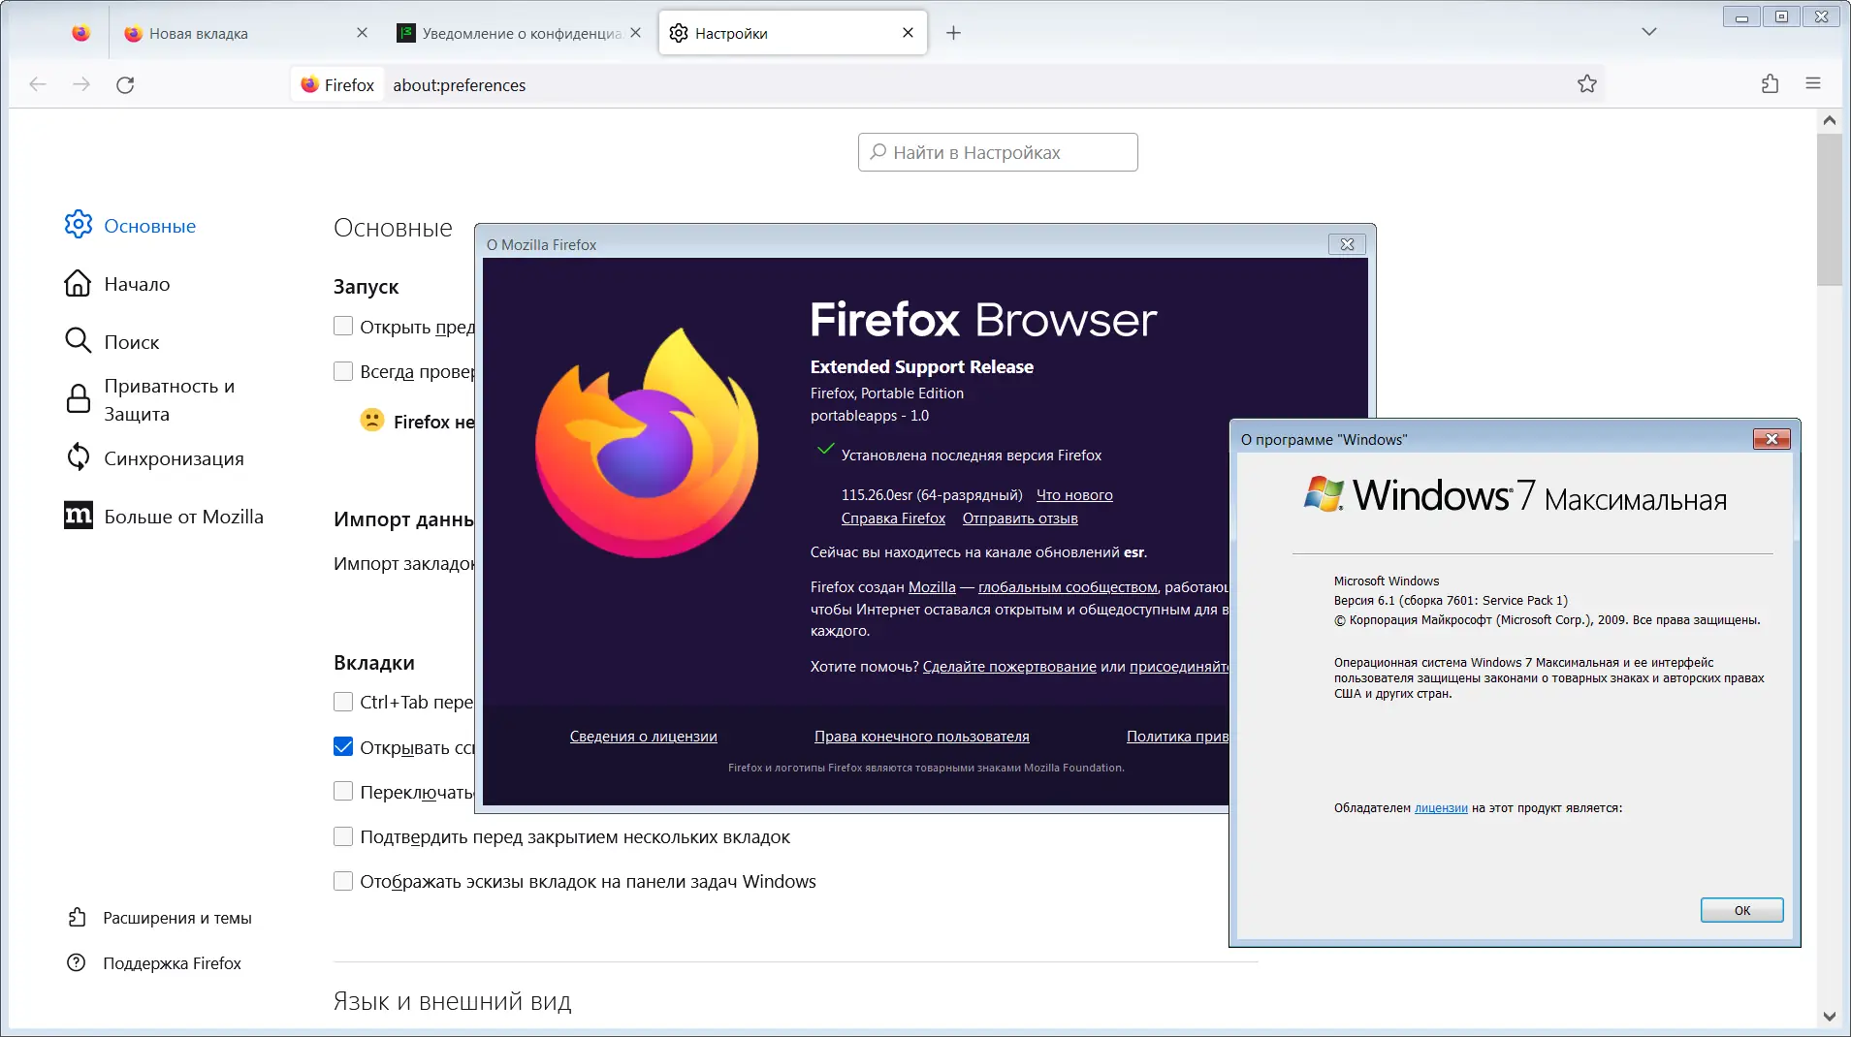Viewport: 1851px width, 1037px height.
Task: Open the Синхронизация settings section
Action: point(173,457)
